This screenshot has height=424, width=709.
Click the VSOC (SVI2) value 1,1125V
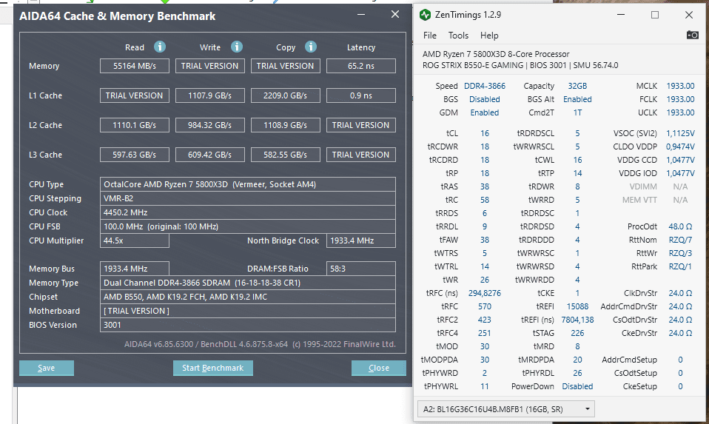[680, 133]
